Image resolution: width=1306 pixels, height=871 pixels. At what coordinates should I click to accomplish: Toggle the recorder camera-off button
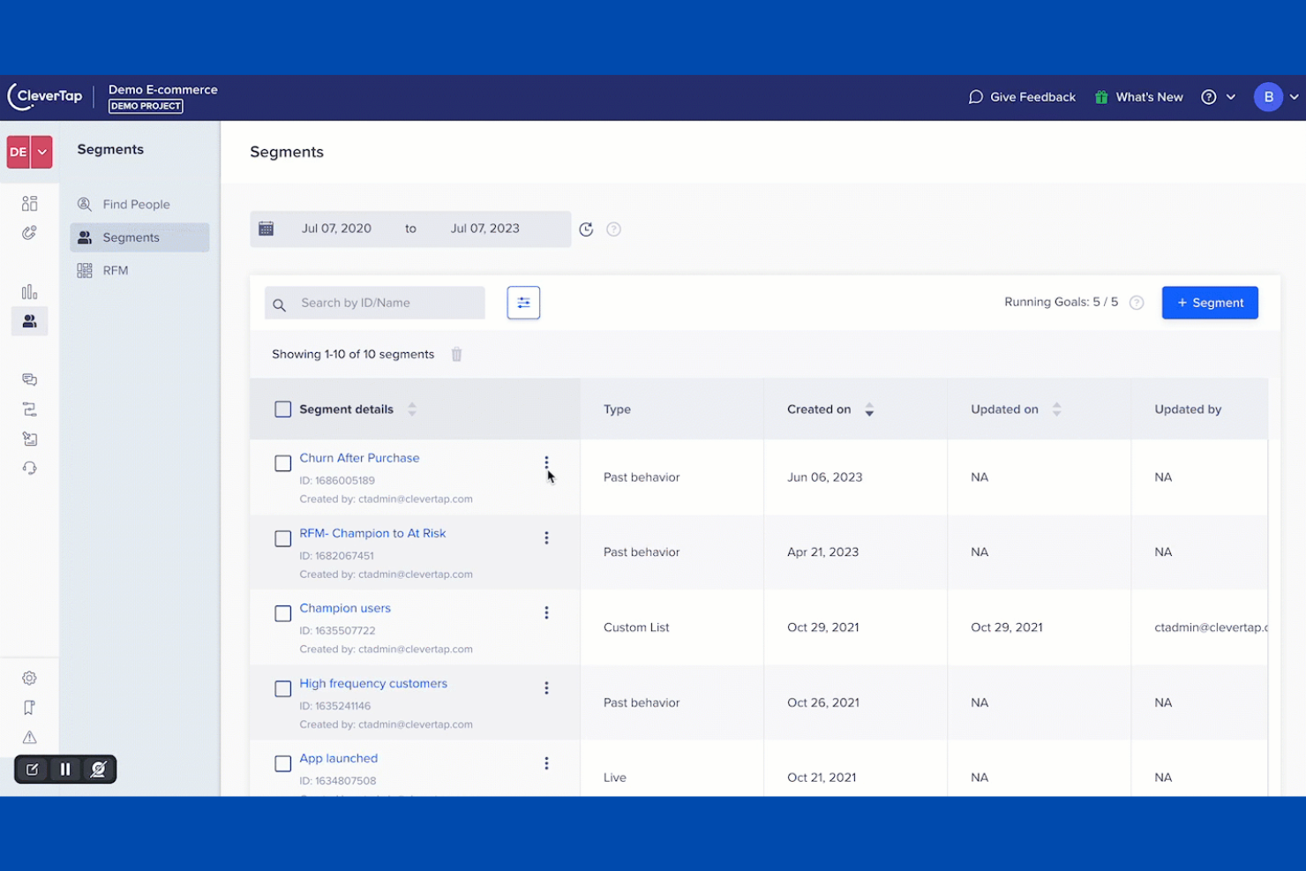coord(98,770)
